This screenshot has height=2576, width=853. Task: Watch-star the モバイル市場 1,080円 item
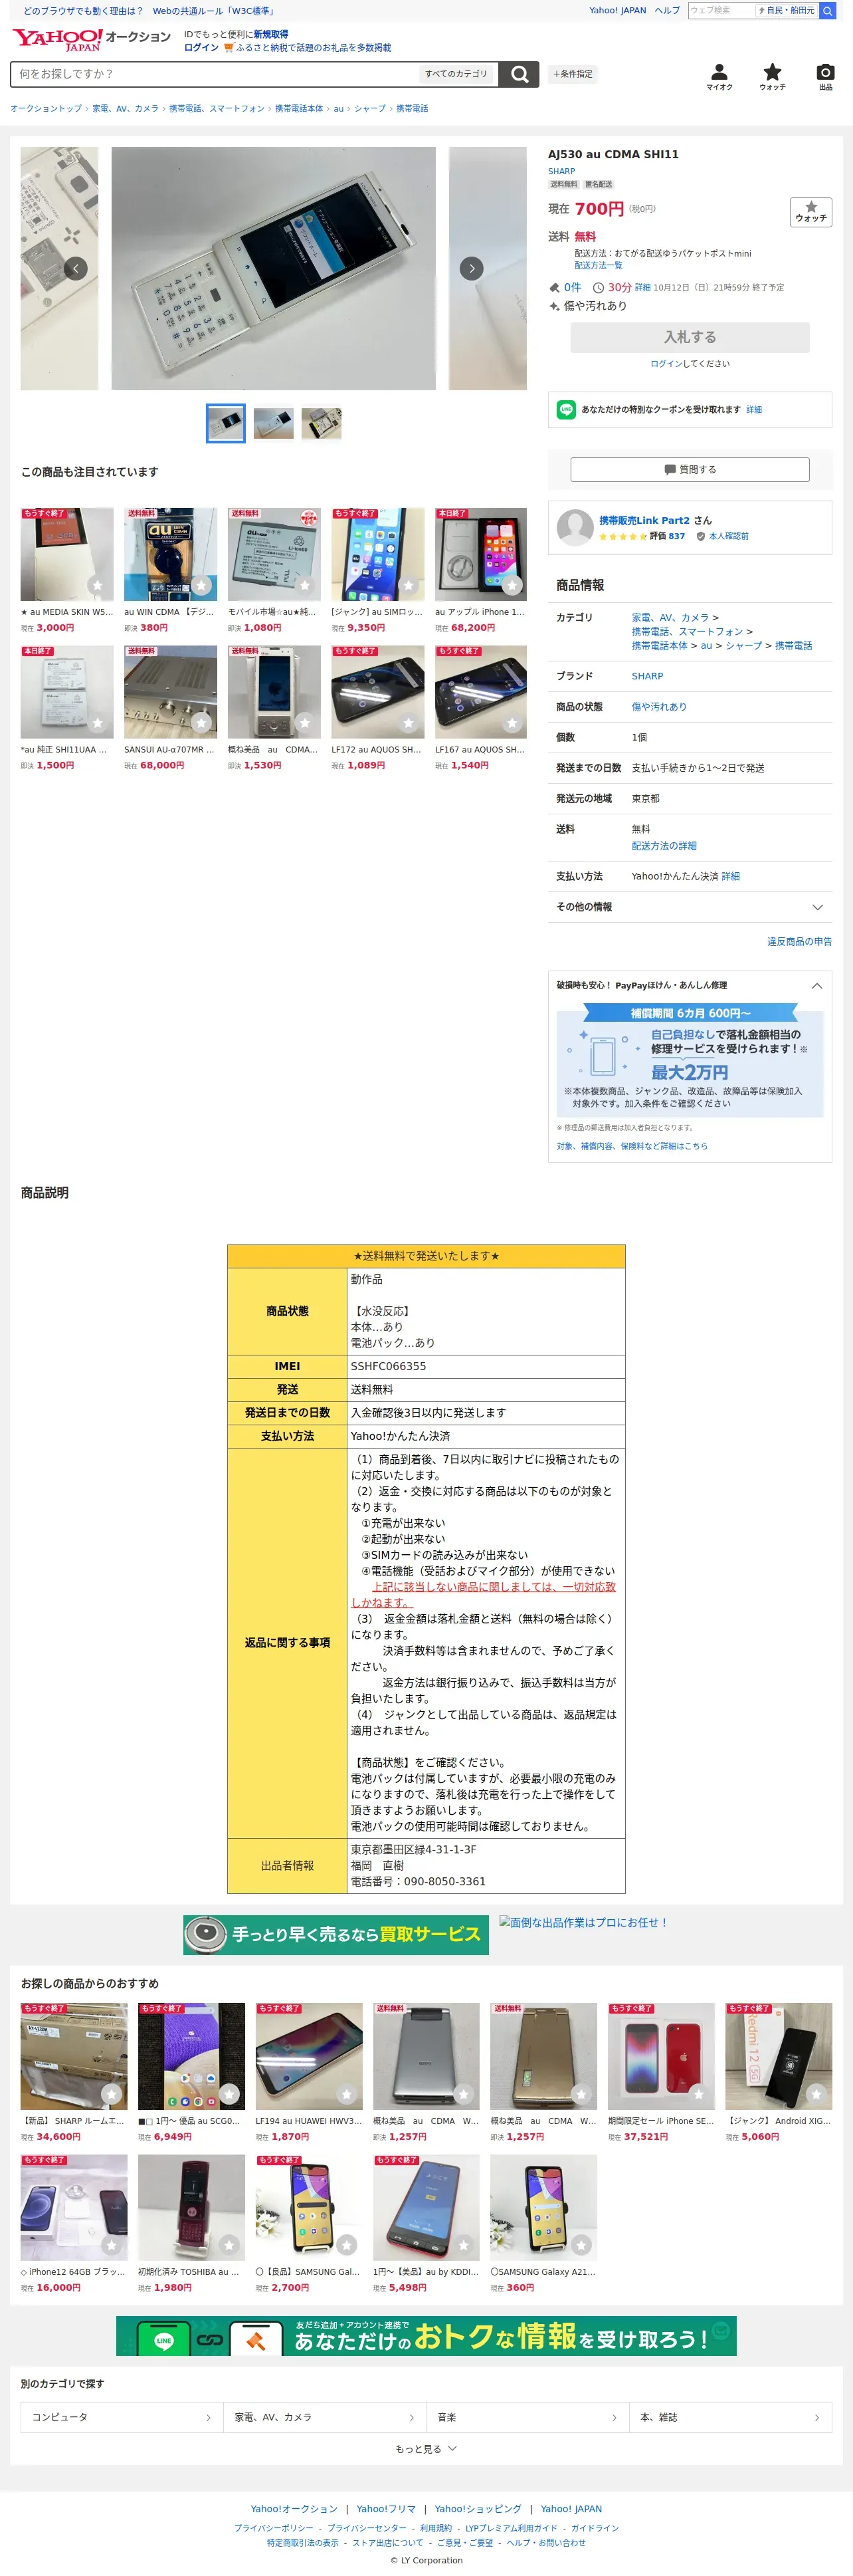305,585
